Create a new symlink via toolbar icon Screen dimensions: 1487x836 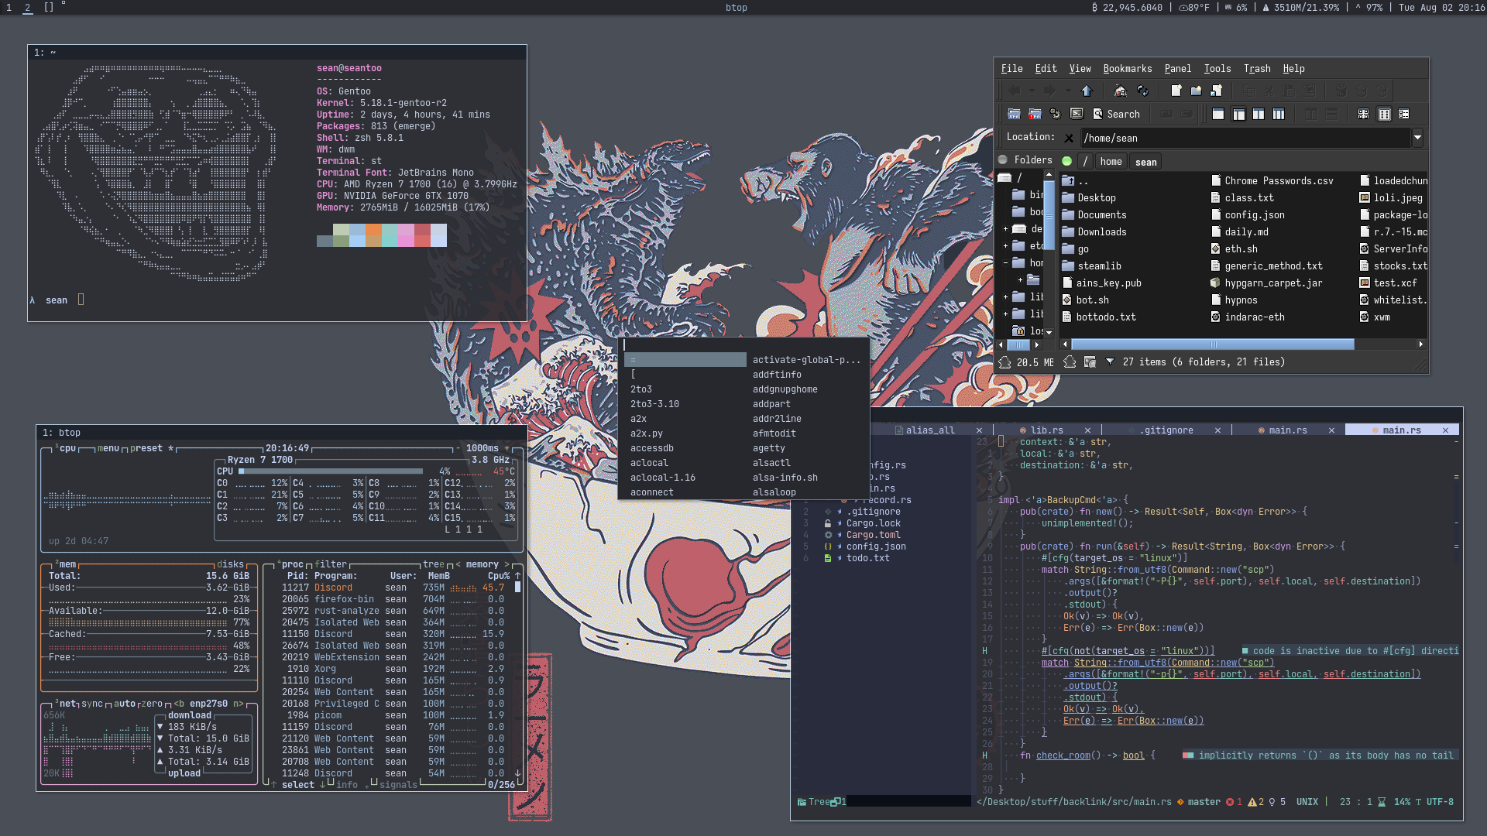[x=1217, y=91]
